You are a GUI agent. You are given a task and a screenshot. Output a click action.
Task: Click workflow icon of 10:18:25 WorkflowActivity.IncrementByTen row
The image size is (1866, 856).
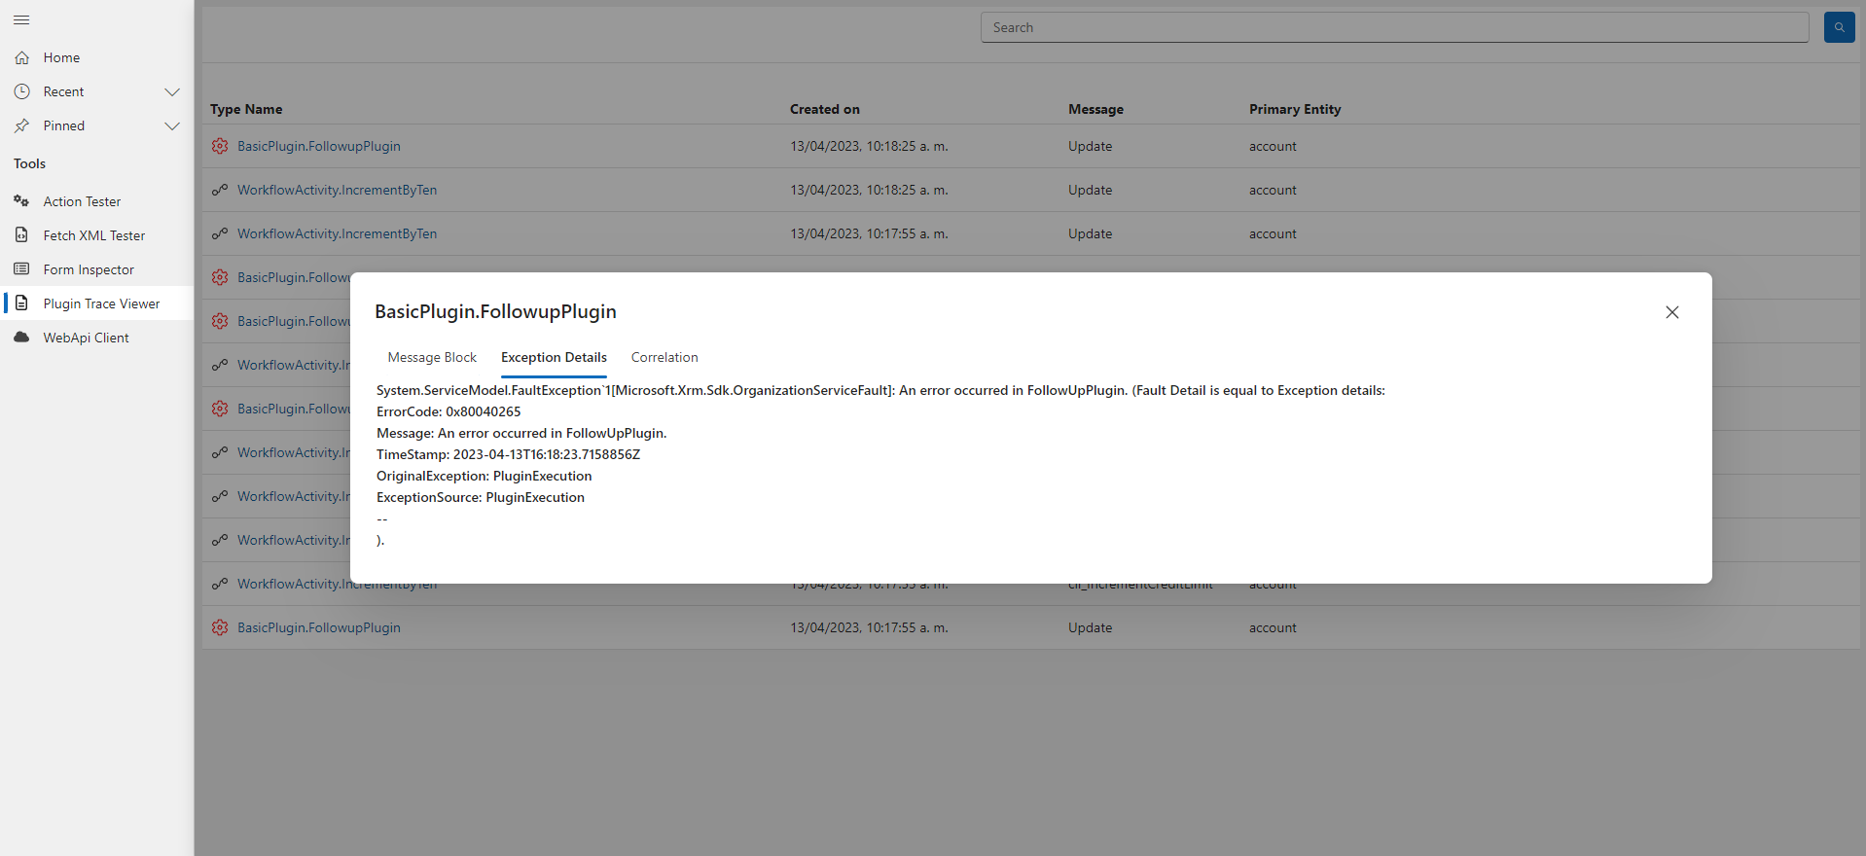(x=220, y=190)
